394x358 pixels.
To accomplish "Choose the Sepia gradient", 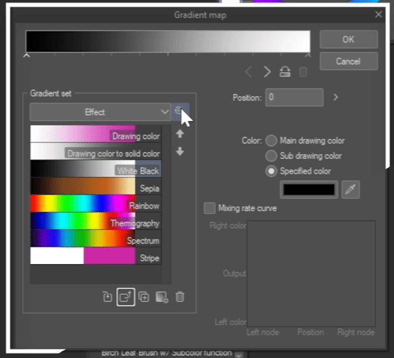I will pyautogui.click(x=96, y=186).
